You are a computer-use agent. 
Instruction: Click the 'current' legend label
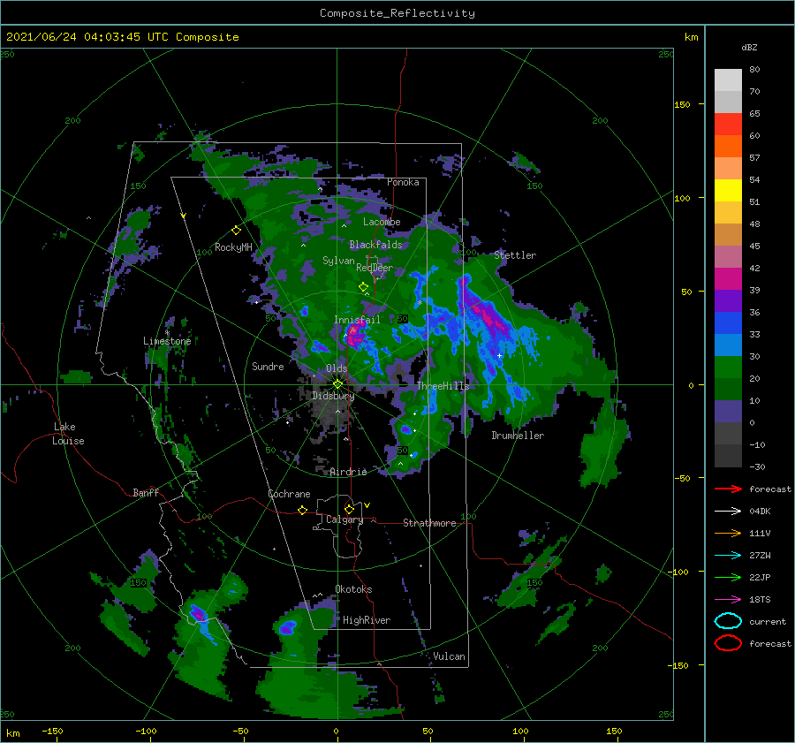pyautogui.click(x=768, y=621)
